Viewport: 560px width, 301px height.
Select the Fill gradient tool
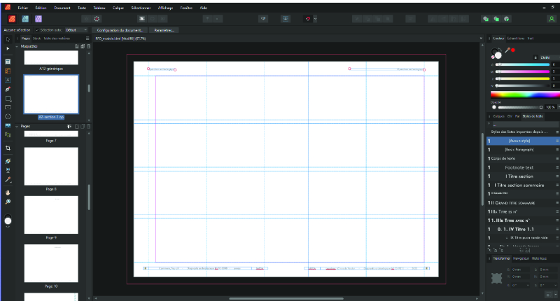pos(8,162)
